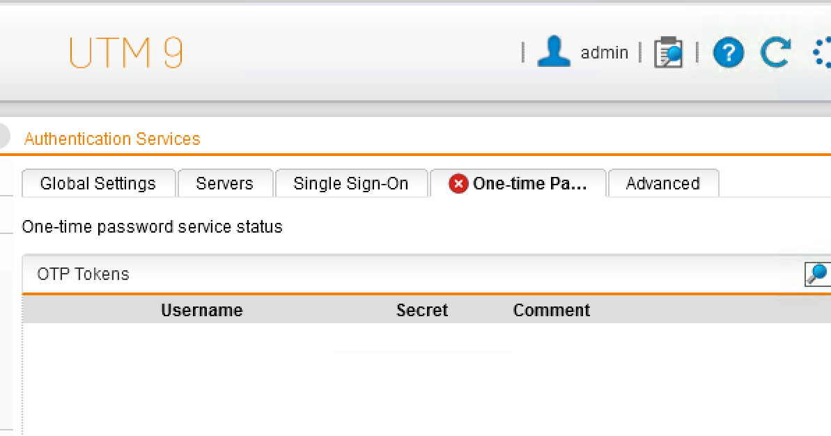The height and width of the screenshot is (436, 831).
Task: Switch to the Global Settings tab
Action: point(98,184)
